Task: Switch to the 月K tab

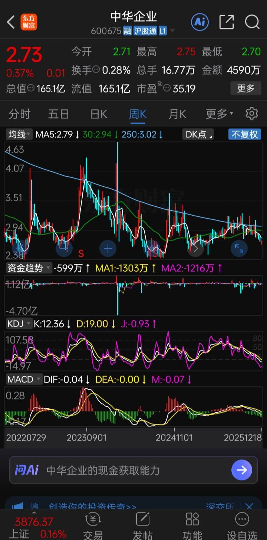Action: click(x=177, y=114)
